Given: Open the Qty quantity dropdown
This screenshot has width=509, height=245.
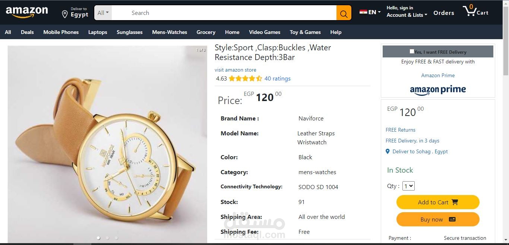Looking at the screenshot, I should (x=409, y=186).
